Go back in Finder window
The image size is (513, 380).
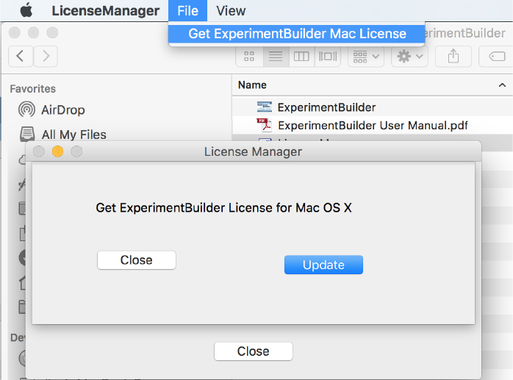(21, 57)
